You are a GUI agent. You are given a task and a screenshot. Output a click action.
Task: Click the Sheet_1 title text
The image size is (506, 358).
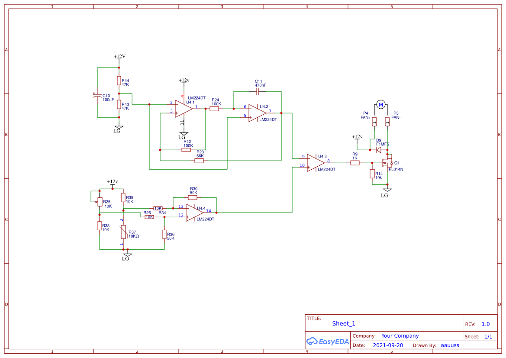point(343,323)
